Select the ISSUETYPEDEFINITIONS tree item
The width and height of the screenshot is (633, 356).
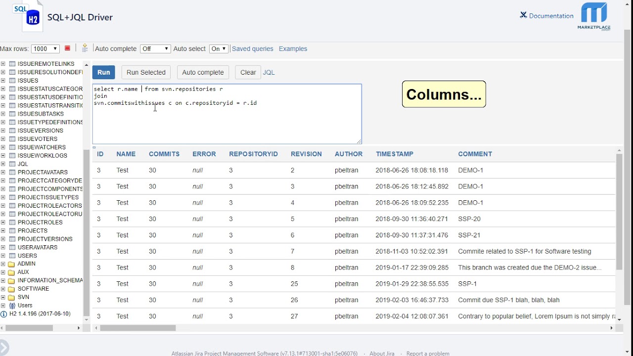tap(50, 122)
